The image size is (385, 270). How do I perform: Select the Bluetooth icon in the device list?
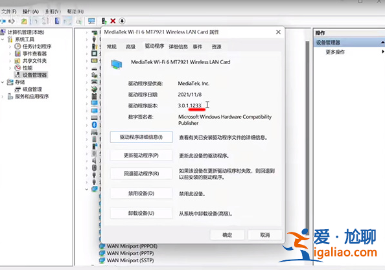click(x=94, y=125)
